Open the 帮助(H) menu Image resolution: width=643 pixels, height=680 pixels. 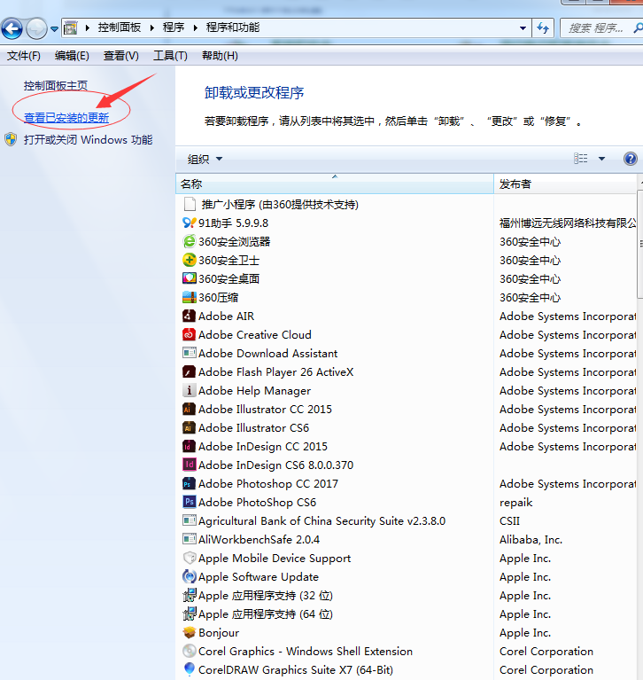pyautogui.click(x=220, y=56)
